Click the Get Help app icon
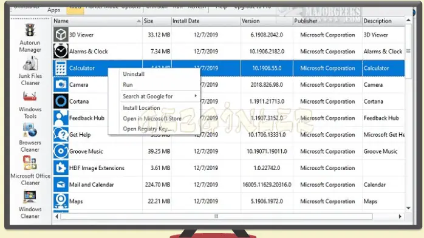The height and width of the screenshot is (238, 424). (61, 135)
